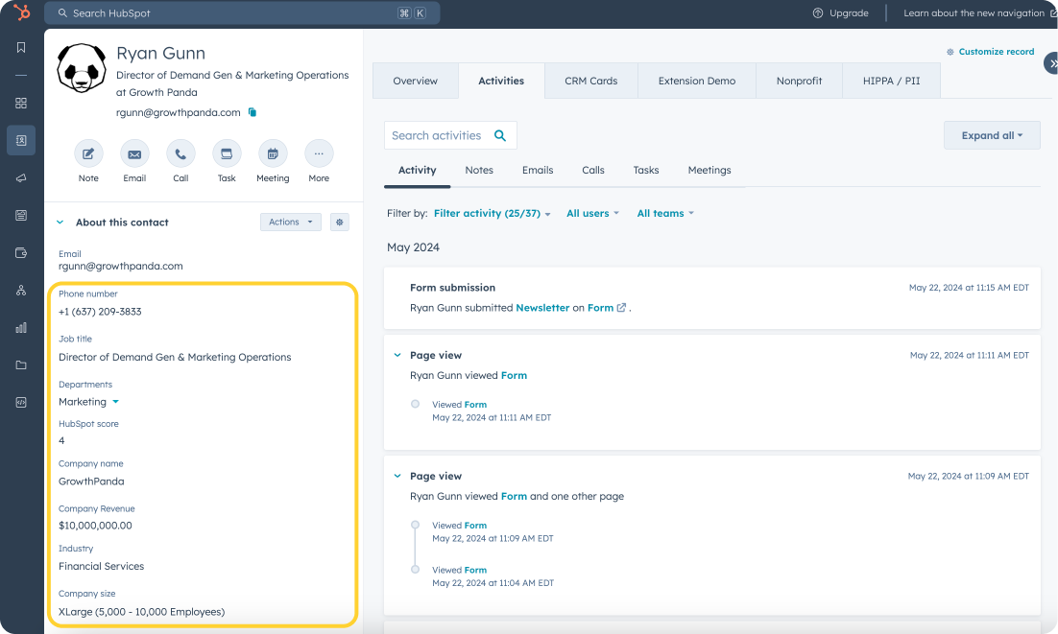Viewport: 1058px width, 634px height.
Task: Open the Filter activity (25/37) dropdown
Action: (492, 213)
